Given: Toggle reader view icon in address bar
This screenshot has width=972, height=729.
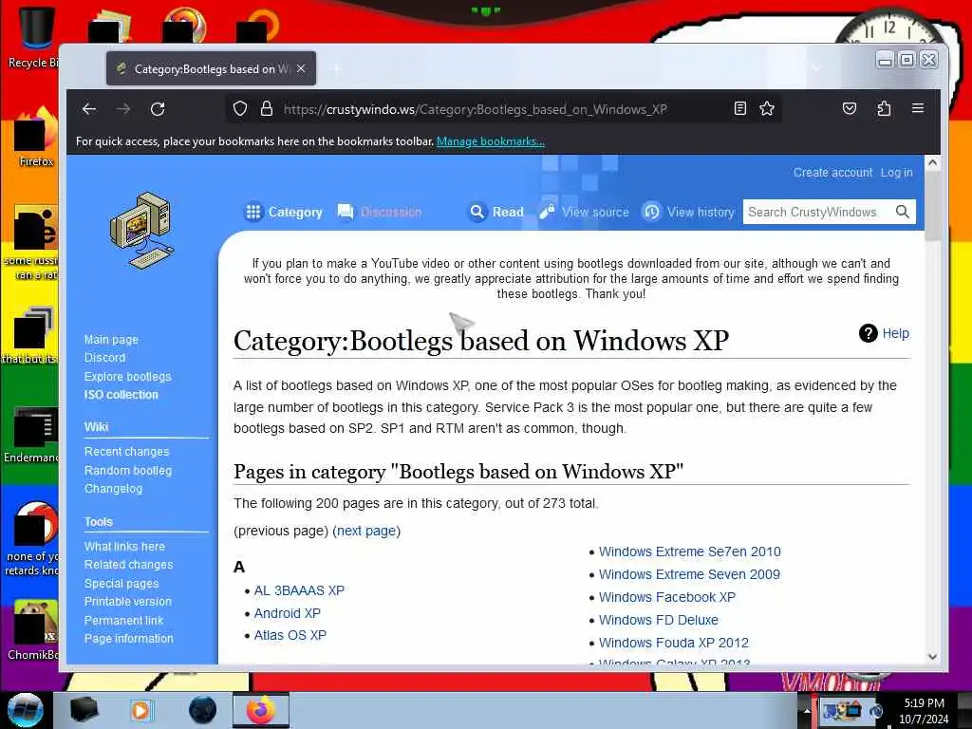Looking at the screenshot, I should (x=739, y=109).
